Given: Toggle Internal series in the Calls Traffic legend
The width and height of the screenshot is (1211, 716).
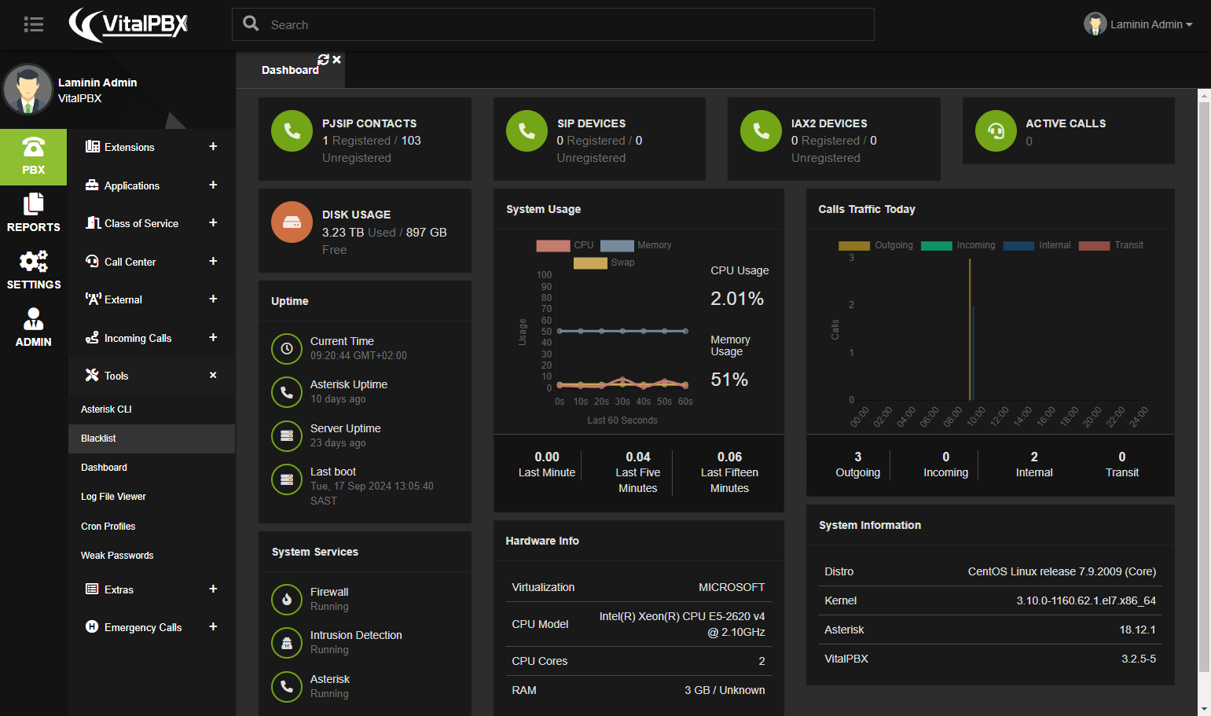Looking at the screenshot, I should coord(1037,245).
